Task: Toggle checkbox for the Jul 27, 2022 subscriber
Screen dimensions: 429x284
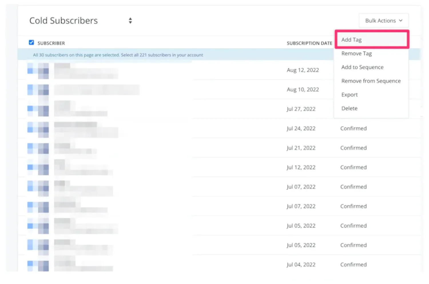Action: [x=30, y=109]
